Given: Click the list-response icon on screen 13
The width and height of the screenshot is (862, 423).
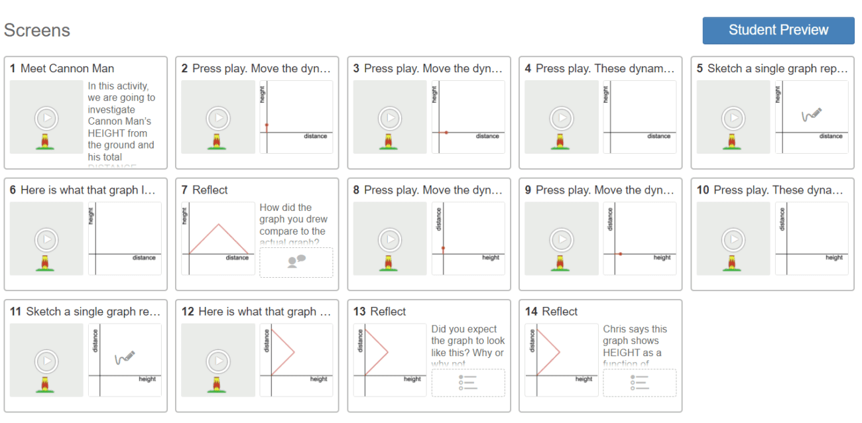Looking at the screenshot, I should pos(468,383).
